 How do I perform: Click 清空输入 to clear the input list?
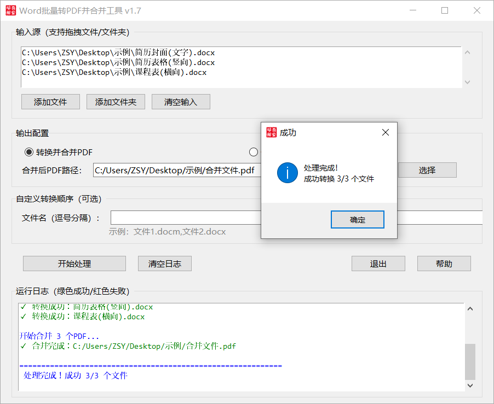click(x=181, y=102)
